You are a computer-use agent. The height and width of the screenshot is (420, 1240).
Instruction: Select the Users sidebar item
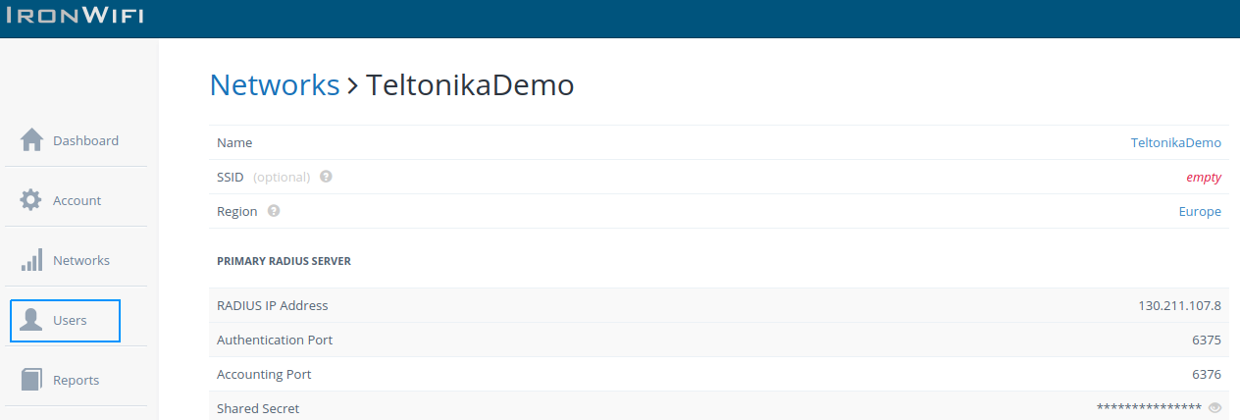[x=70, y=320]
